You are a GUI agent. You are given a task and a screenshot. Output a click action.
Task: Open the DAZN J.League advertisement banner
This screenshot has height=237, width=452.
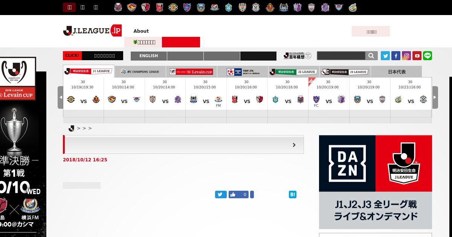click(x=376, y=182)
